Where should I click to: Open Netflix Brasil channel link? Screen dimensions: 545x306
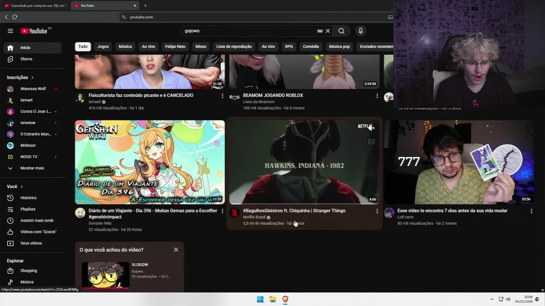(254, 217)
